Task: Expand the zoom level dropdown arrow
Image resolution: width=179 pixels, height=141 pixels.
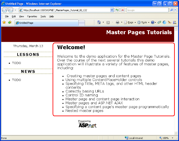Action: pyautogui.click(x=172, y=138)
